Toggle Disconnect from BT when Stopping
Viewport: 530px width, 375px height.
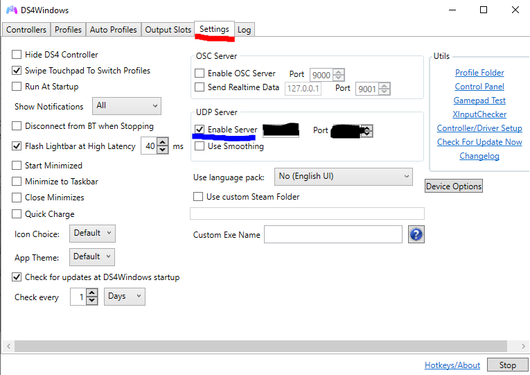[17, 125]
